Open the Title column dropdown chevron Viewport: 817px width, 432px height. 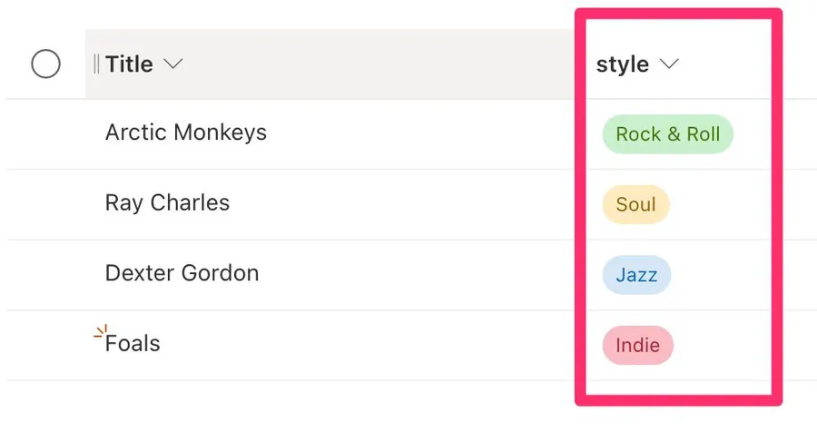(x=172, y=64)
